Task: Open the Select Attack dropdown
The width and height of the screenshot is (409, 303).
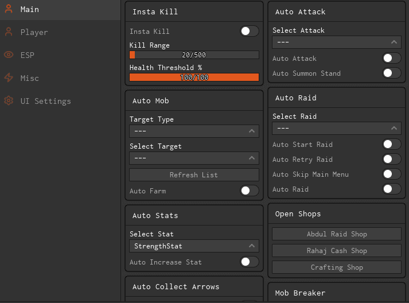Action: (x=336, y=42)
